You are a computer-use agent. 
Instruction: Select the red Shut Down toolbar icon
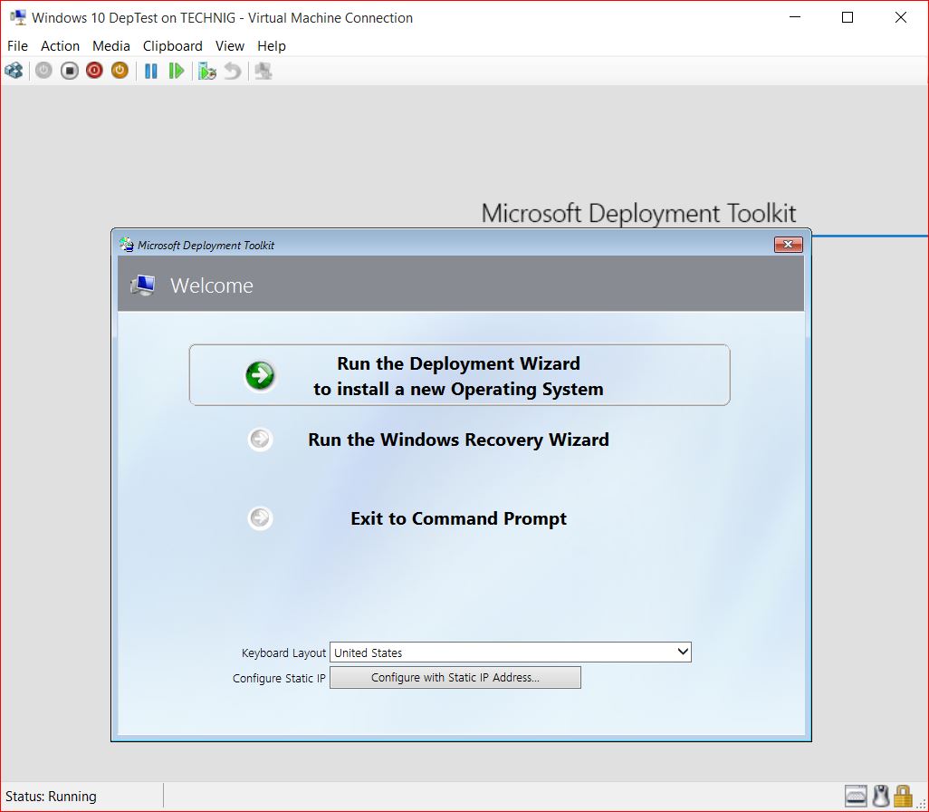(94, 70)
